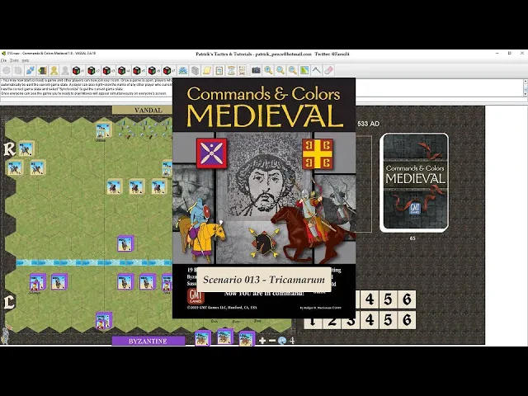Click the VANDAL side label
This screenshot has width=528, height=396.
point(148,110)
